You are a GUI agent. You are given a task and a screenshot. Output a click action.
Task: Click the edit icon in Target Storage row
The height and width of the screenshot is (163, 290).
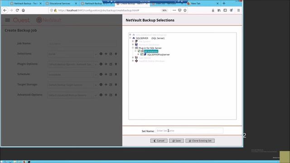point(111,85)
